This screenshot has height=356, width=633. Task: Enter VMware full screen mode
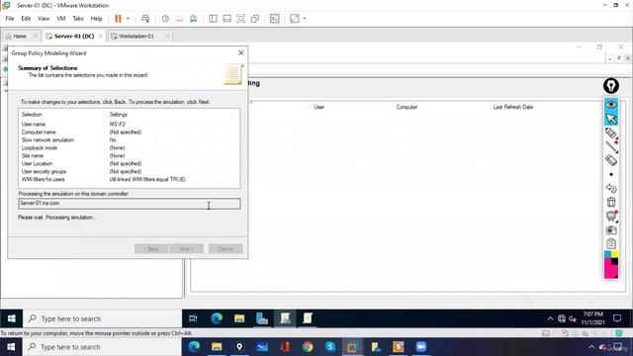tap(241, 19)
